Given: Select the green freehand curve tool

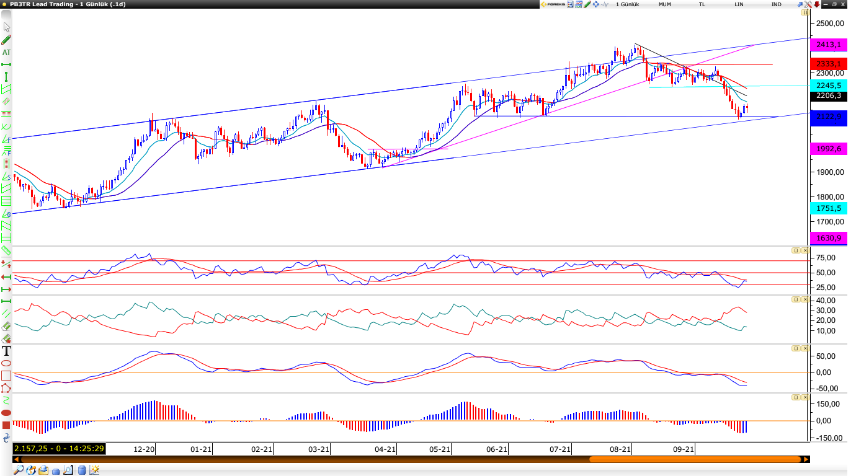Looking at the screenshot, I should click(7, 401).
